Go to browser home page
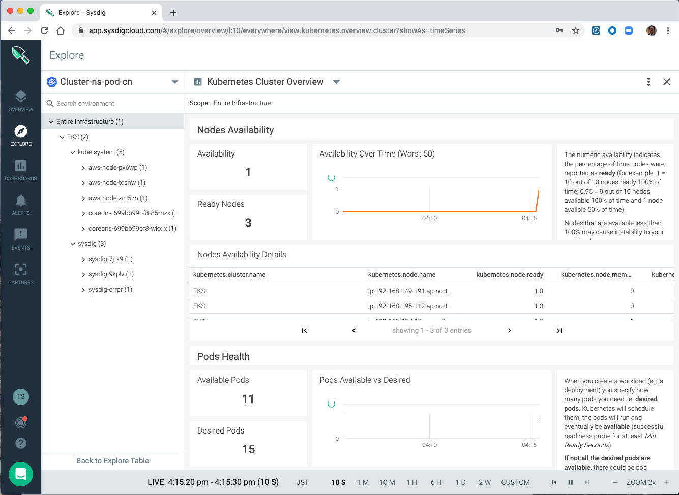The height and width of the screenshot is (495, 679). 61,30
